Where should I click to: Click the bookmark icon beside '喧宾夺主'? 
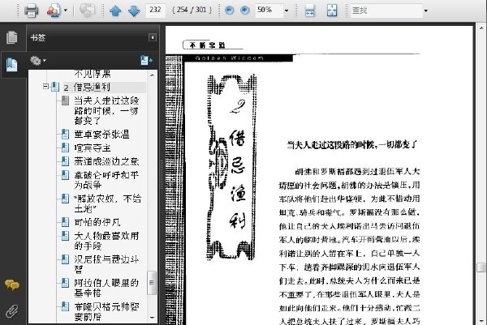[x=65, y=148]
